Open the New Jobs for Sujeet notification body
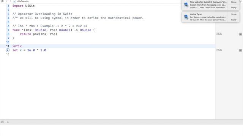The height and width of the screenshot is (136, 243). pos(208,5)
